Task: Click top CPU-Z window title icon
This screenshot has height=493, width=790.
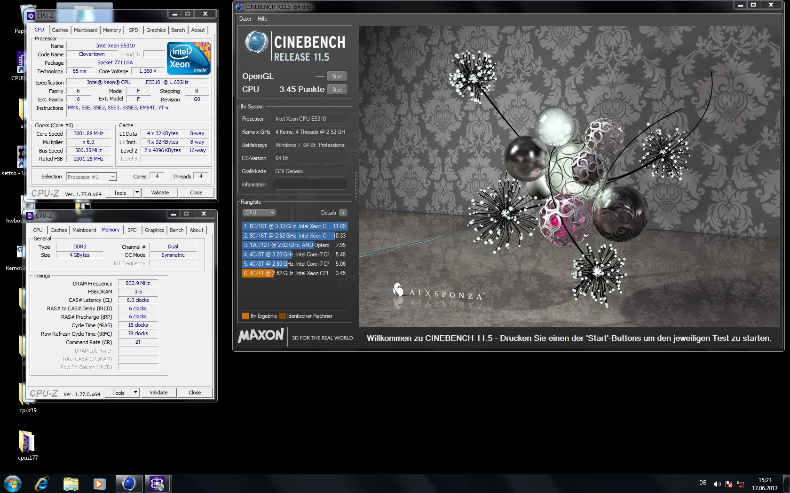Action: click(x=32, y=15)
